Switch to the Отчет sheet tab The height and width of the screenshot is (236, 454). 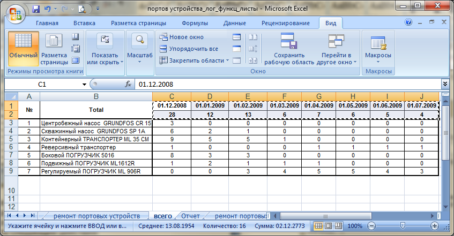pos(190,216)
